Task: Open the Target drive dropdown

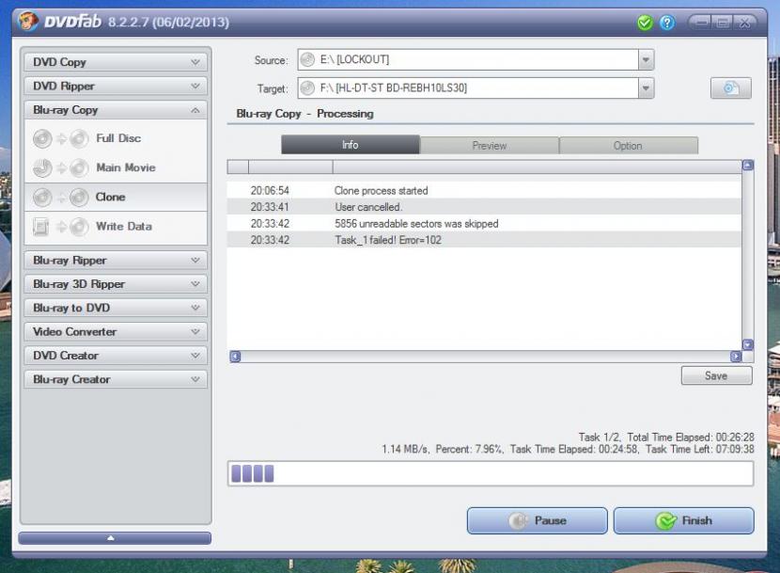Action: coord(646,88)
